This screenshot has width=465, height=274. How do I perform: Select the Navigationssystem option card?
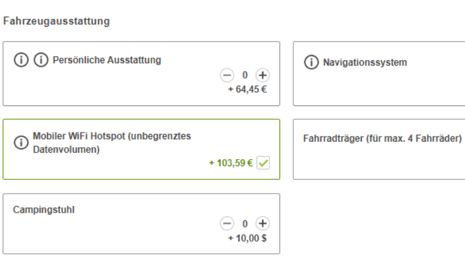click(x=379, y=73)
